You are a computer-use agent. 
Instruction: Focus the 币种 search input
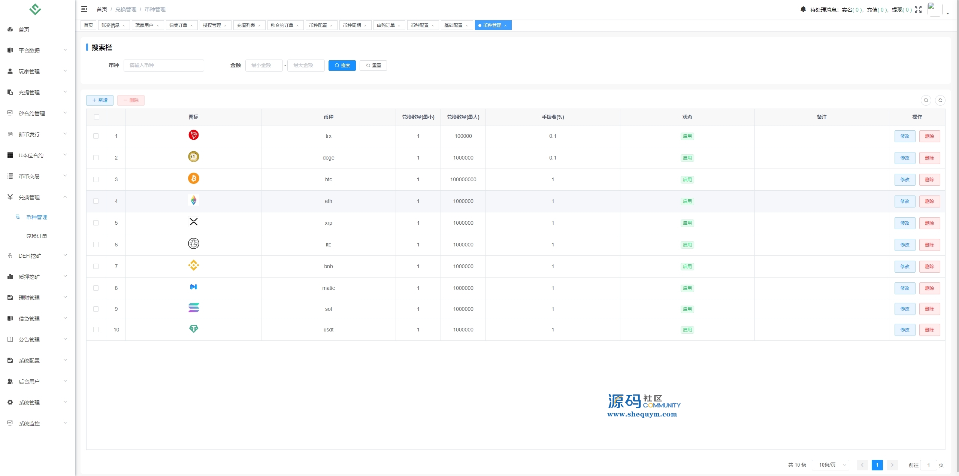tap(164, 65)
